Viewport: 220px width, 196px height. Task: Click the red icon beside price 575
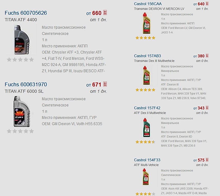pos(207,159)
